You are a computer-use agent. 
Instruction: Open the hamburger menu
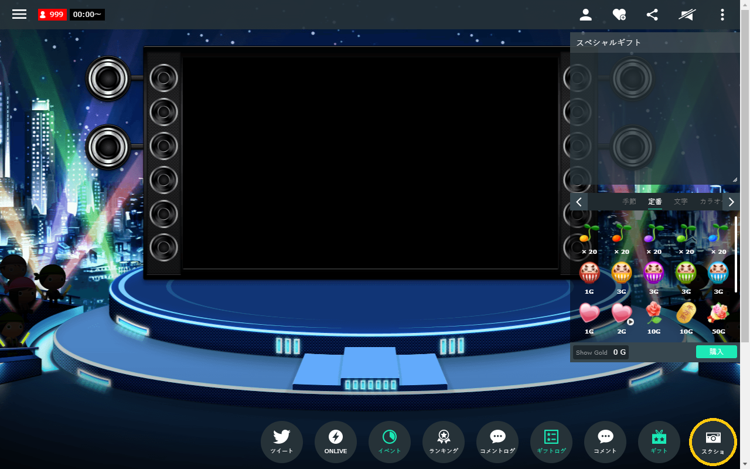(19, 14)
